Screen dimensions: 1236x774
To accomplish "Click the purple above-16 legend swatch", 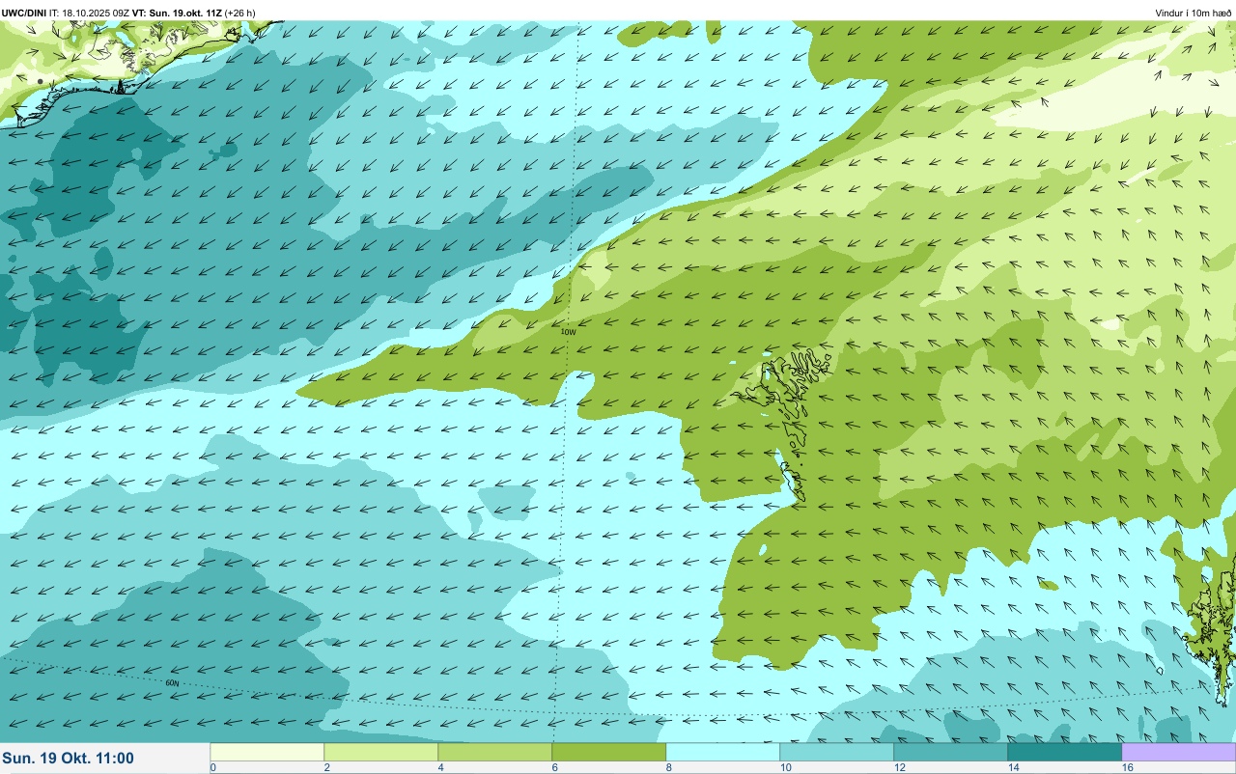I will point(1178,752).
